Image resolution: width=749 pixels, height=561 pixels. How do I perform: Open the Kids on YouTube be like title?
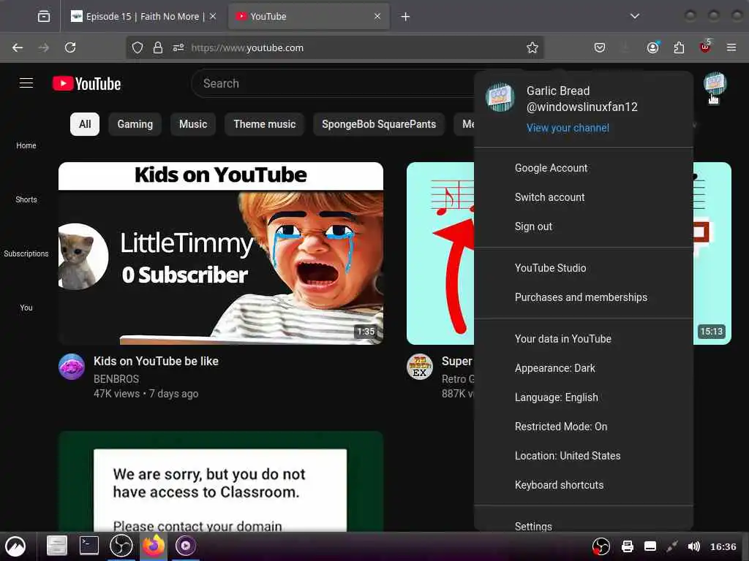click(x=156, y=361)
